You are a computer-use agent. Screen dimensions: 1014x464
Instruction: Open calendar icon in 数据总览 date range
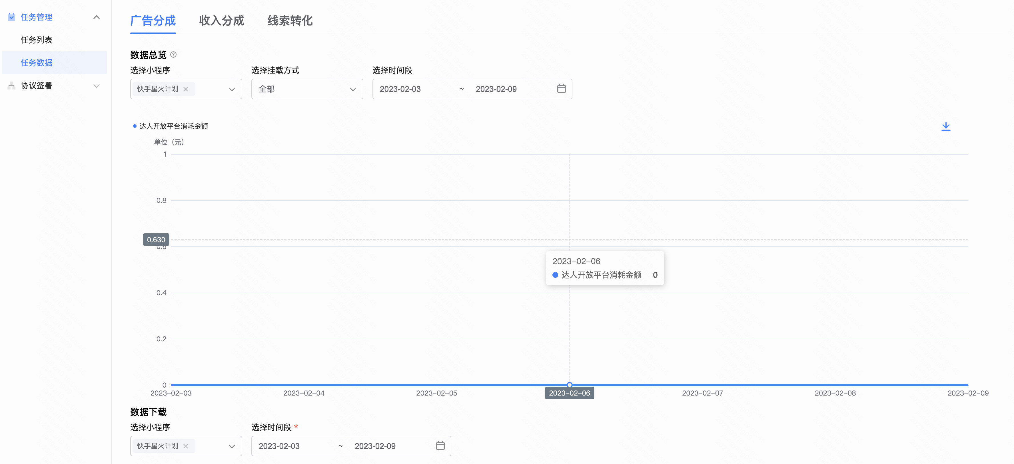click(561, 89)
